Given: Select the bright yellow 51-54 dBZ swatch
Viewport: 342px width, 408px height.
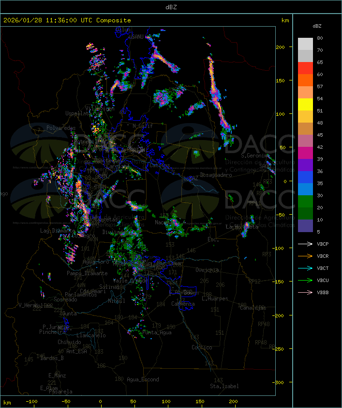Looking at the screenshot, I should click(x=305, y=104).
